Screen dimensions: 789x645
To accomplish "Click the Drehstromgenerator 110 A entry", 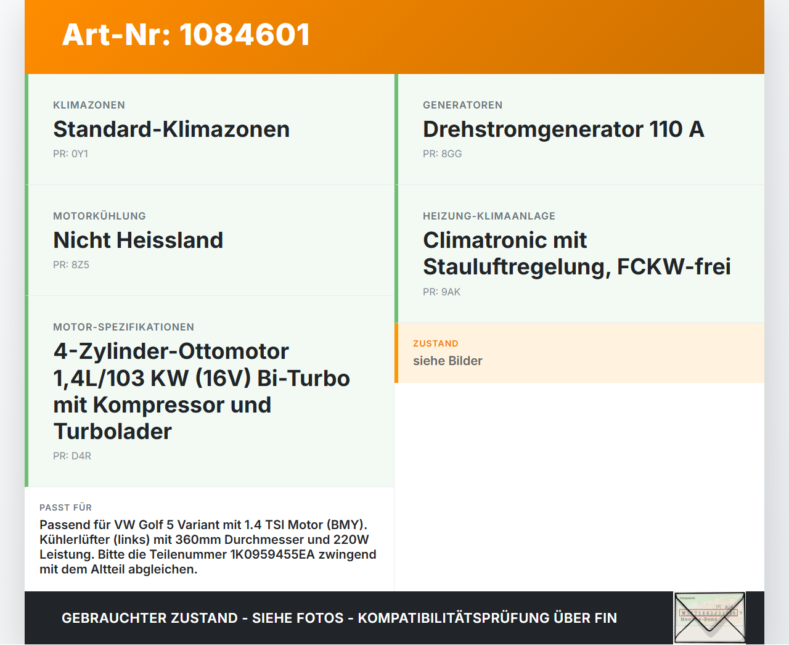I will 563,129.
